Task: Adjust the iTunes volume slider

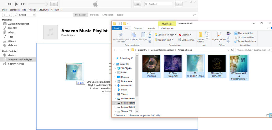Action: [38, 4]
